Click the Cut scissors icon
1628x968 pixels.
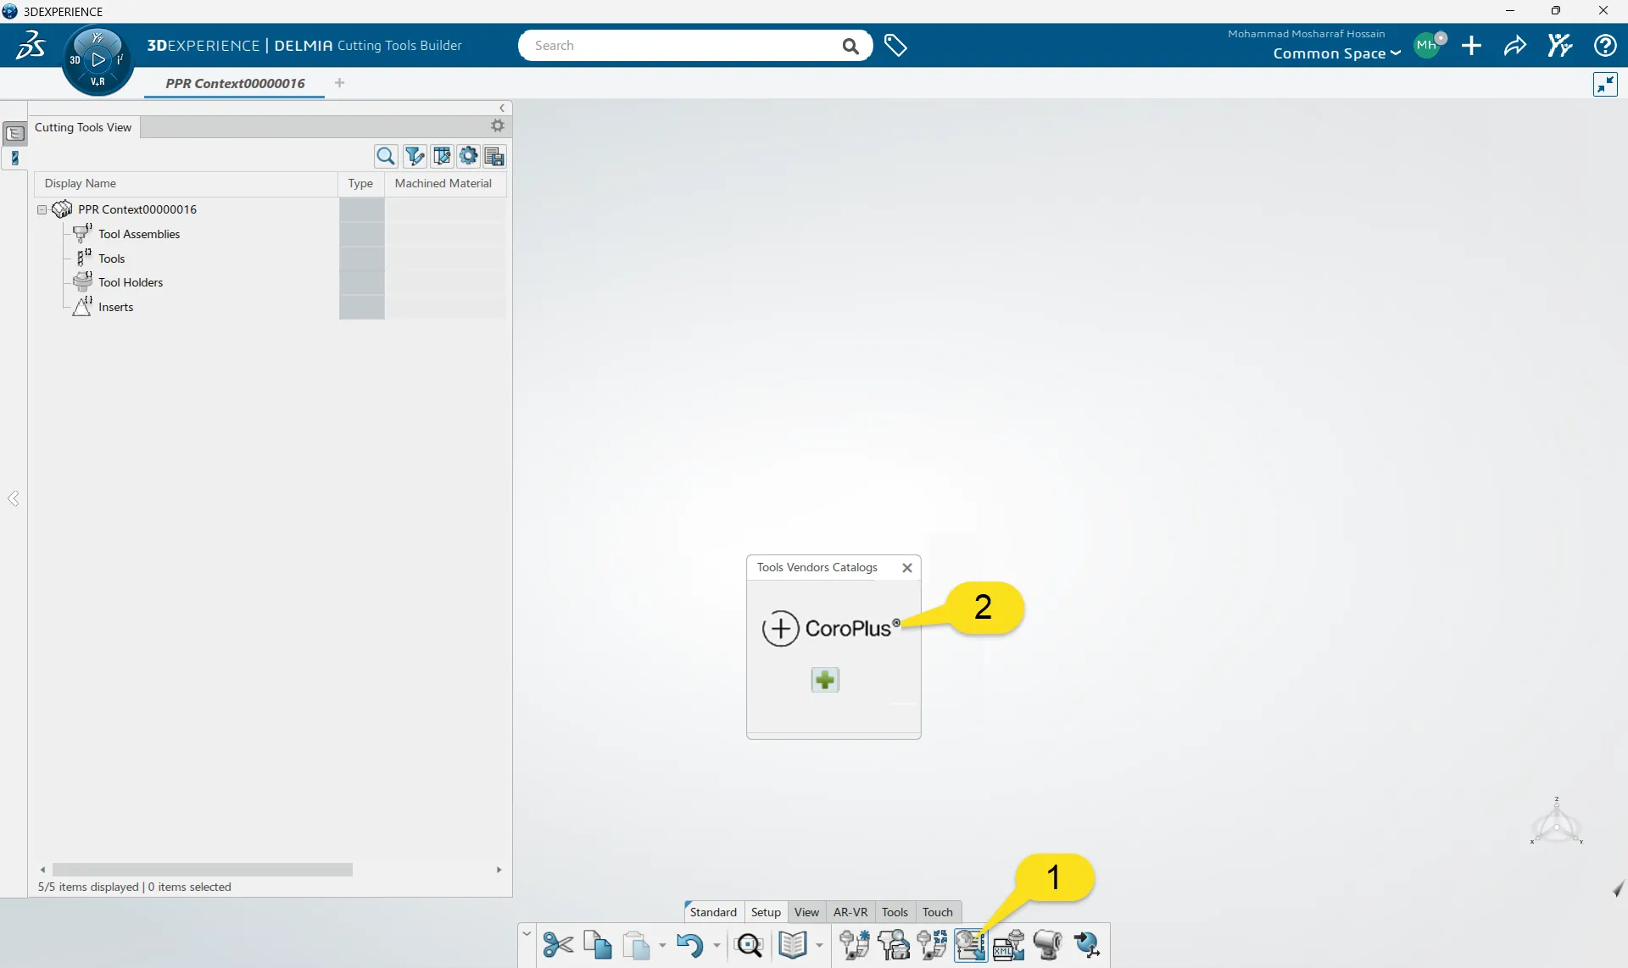coord(558,944)
